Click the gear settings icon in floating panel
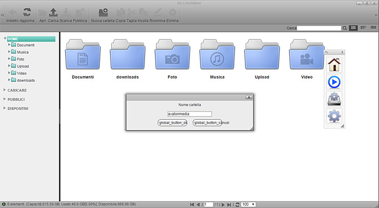379x208 pixels. [x=334, y=116]
